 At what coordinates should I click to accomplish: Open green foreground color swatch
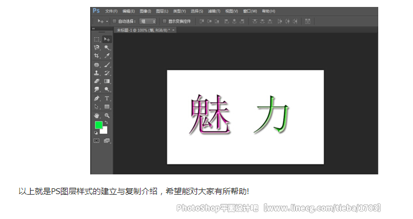click(98, 125)
